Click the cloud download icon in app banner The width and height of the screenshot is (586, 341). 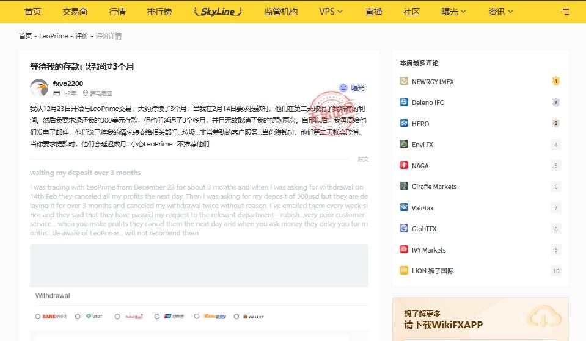tap(544, 317)
